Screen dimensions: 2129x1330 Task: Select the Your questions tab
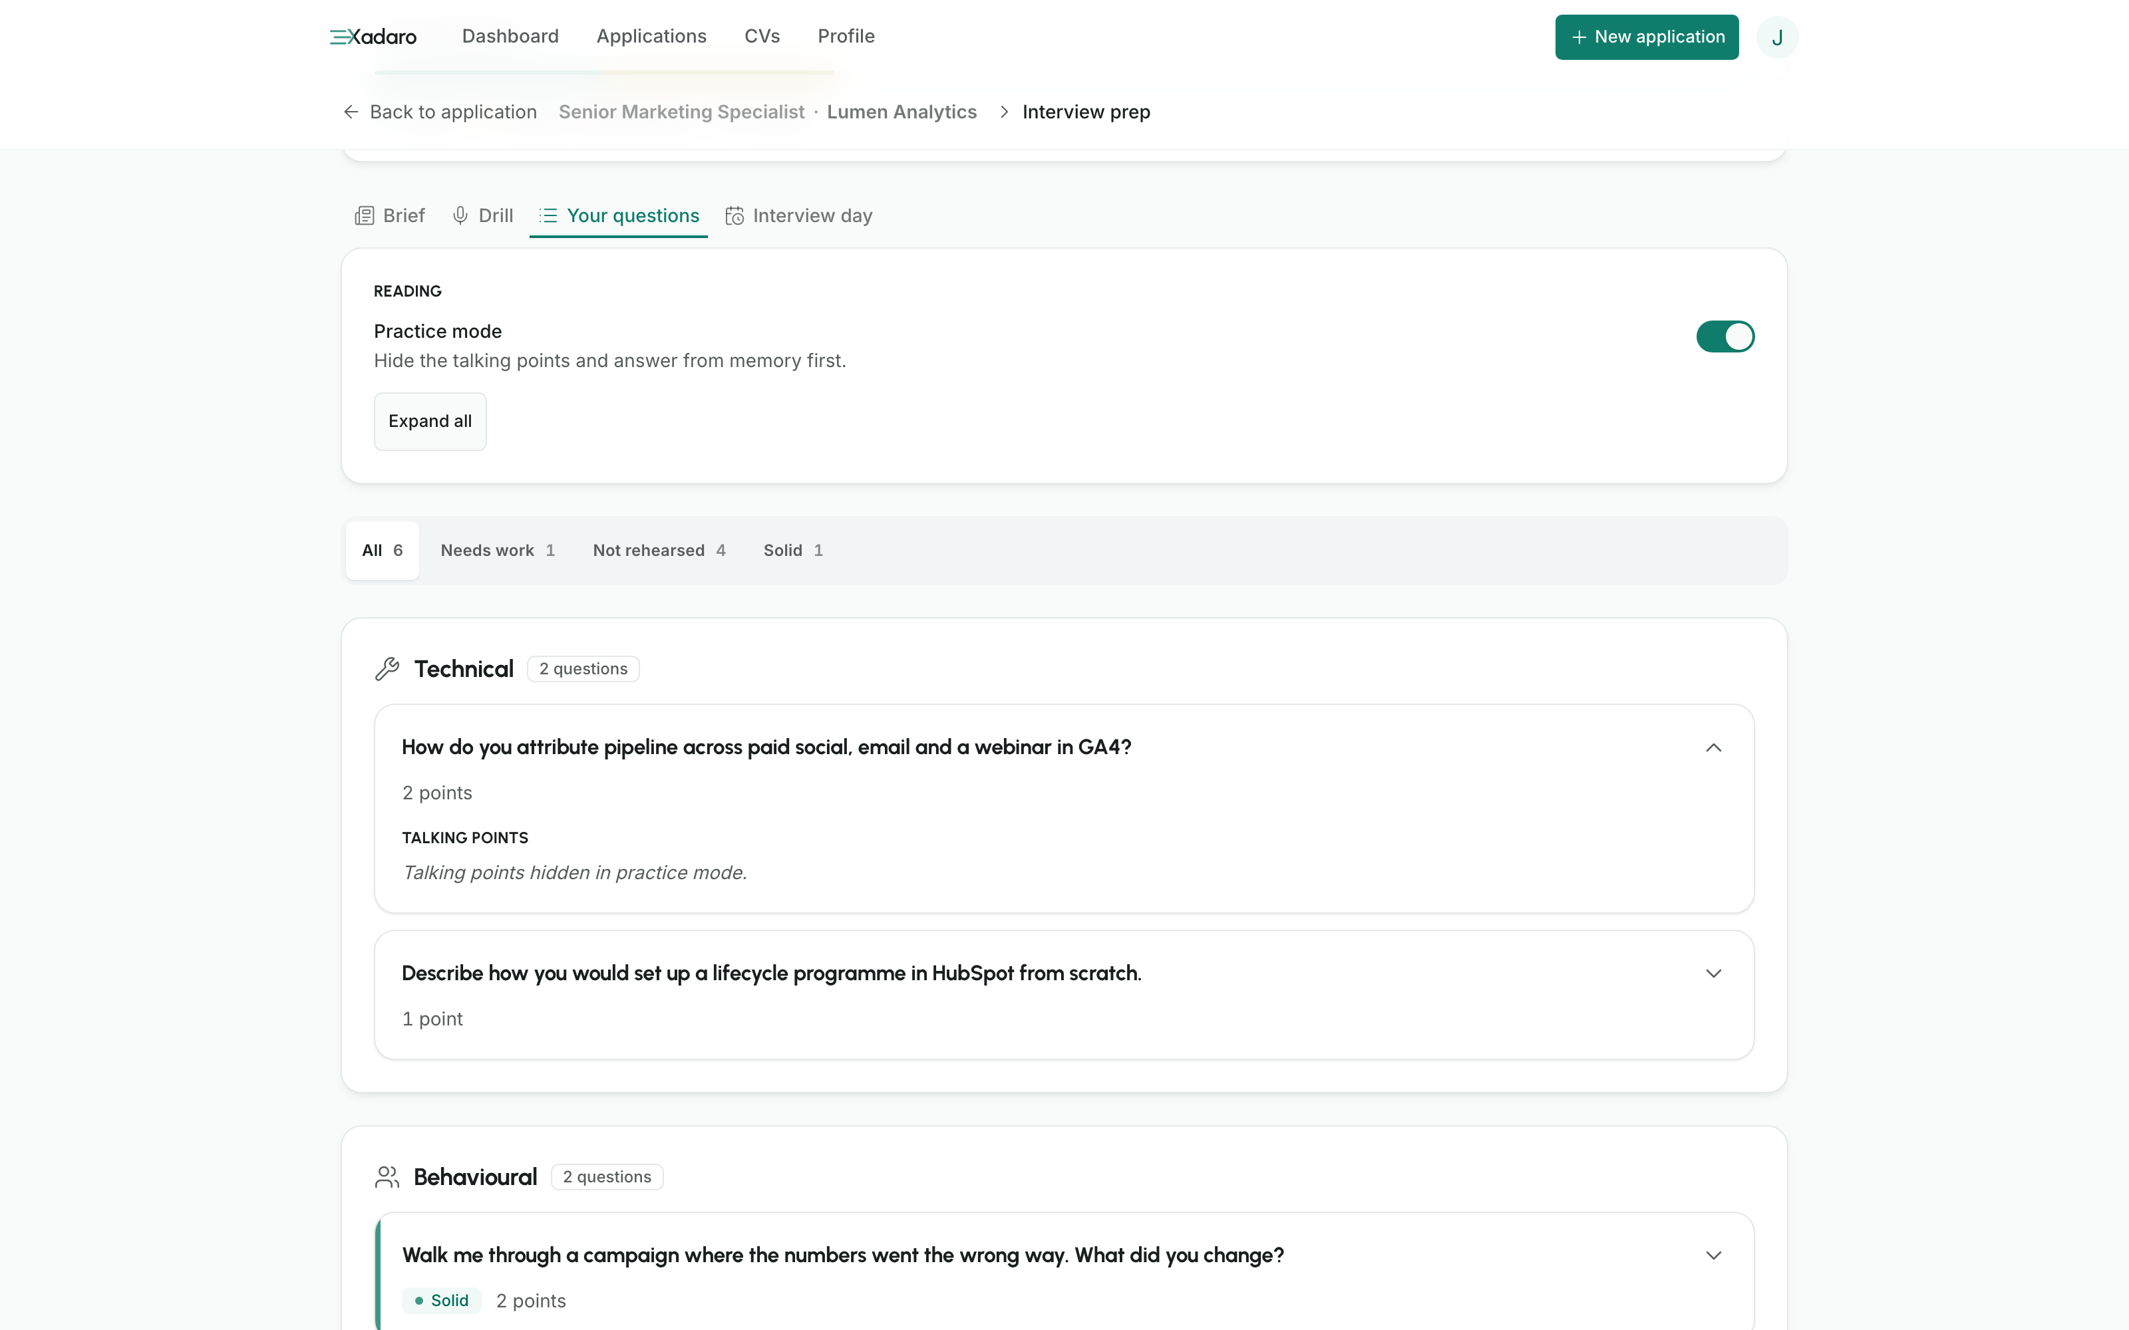pyautogui.click(x=619, y=215)
